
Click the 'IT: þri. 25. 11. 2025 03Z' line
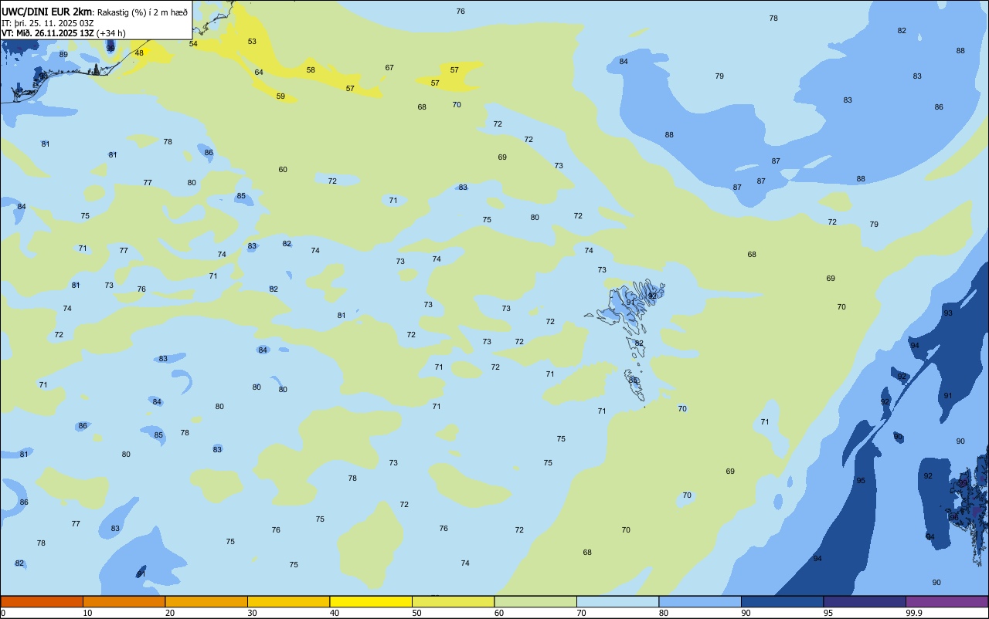coord(49,23)
